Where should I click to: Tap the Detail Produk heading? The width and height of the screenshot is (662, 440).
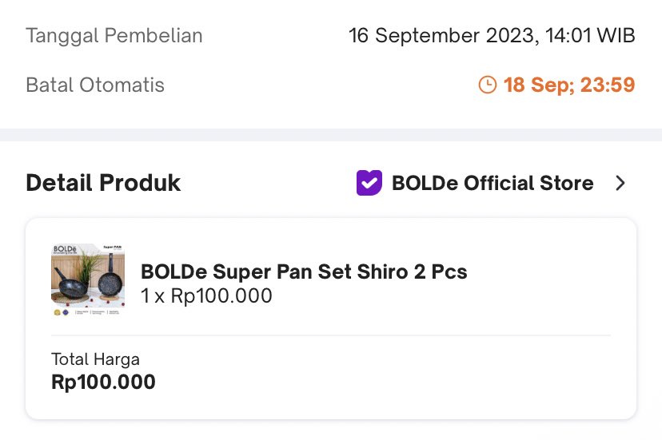click(x=103, y=183)
